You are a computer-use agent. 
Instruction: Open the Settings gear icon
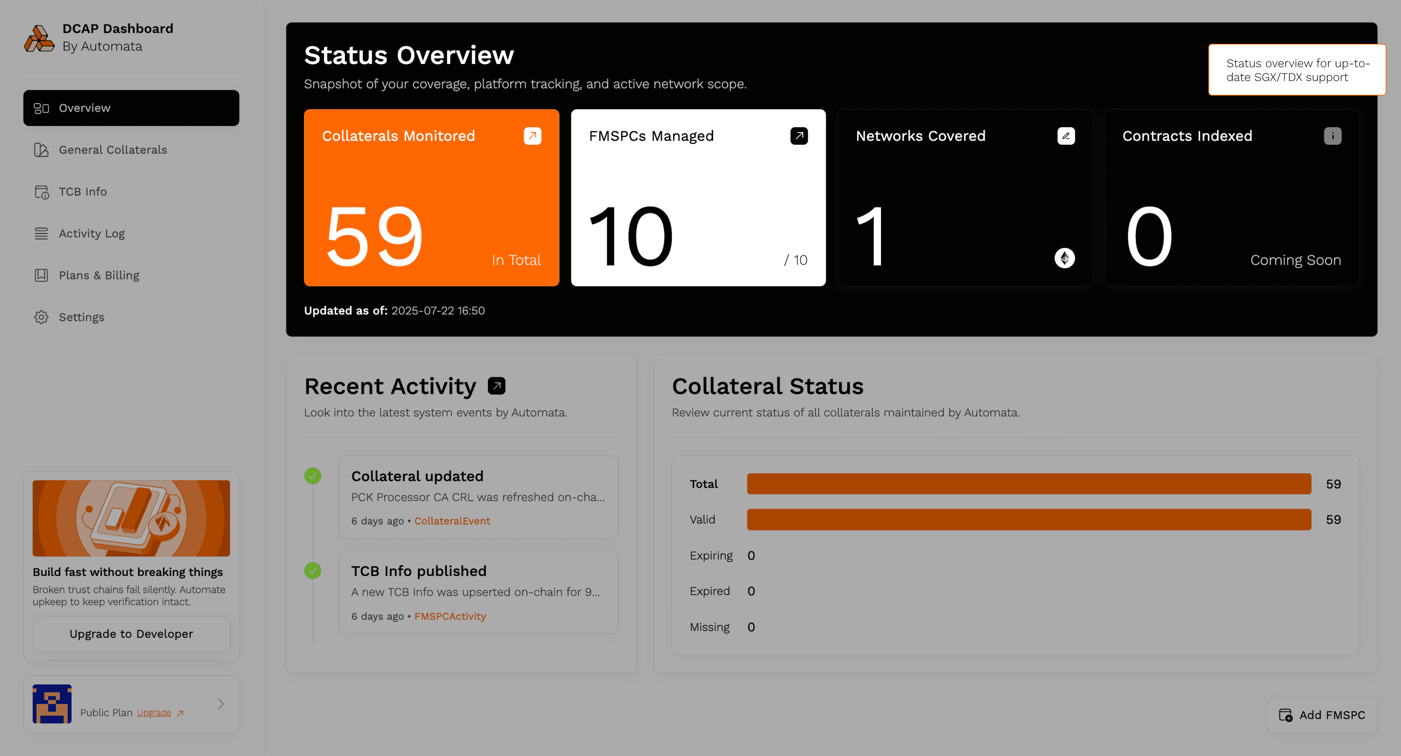pos(41,317)
